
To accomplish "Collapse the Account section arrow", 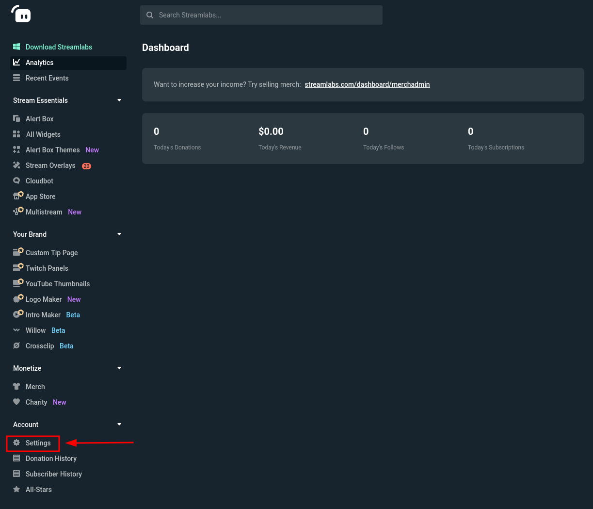I will point(119,425).
